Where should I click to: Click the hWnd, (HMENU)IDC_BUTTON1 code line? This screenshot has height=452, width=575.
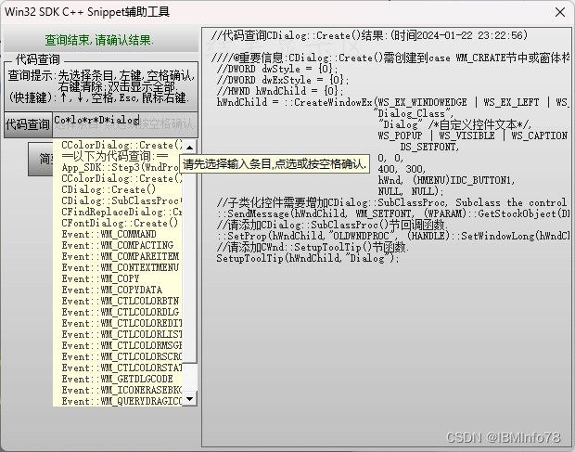(x=446, y=180)
